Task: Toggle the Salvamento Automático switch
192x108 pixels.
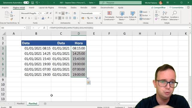Action: [x=26, y=3]
